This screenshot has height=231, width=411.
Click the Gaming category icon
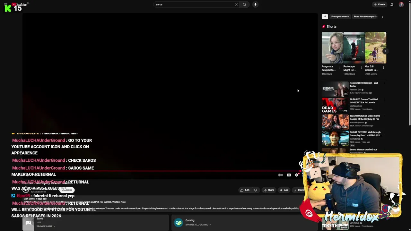[x=179, y=222]
